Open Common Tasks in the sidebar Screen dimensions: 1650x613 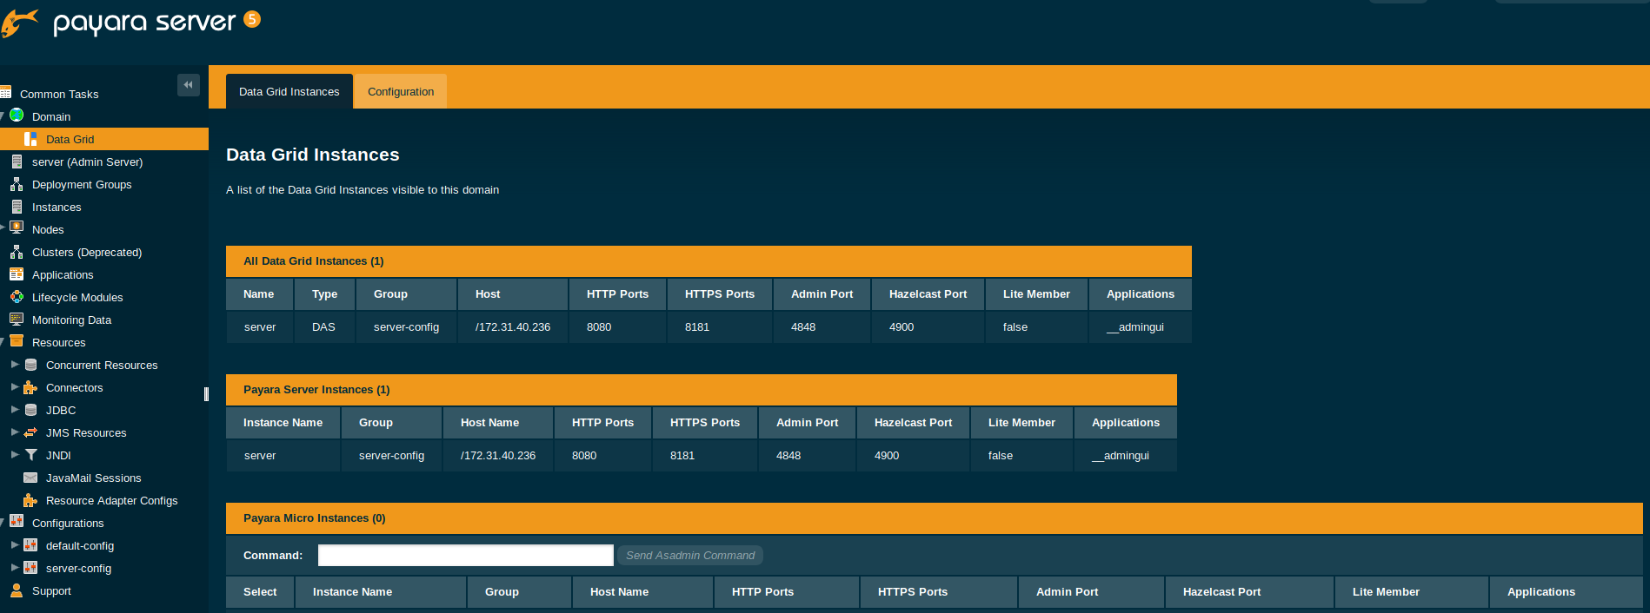(59, 94)
